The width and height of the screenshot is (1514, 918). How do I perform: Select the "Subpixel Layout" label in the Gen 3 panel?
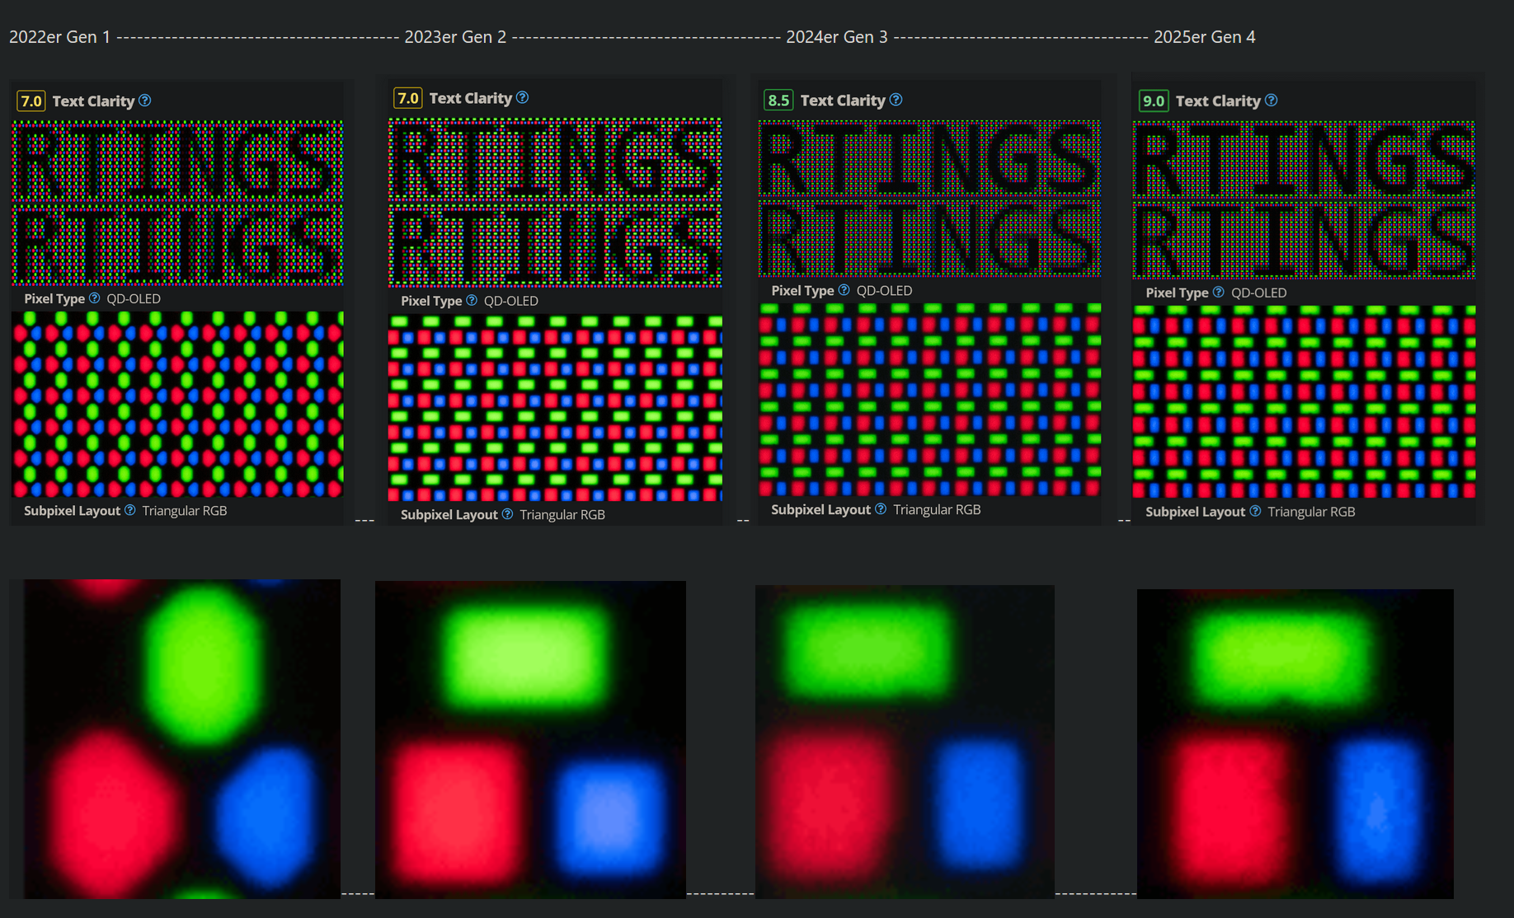click(x=820, y=510)
